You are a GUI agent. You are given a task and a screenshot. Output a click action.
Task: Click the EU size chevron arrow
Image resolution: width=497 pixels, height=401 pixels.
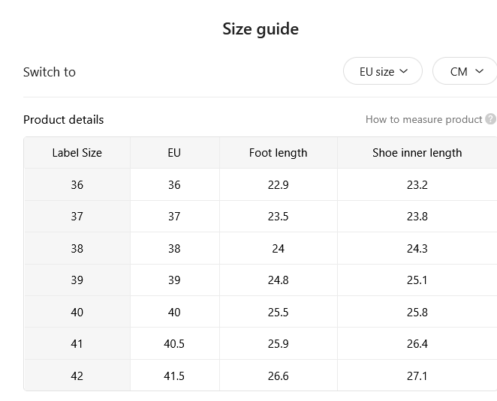point(403,71)
